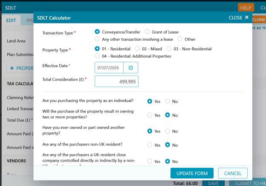Choose 02 - Mixed property type

(137, 49)
